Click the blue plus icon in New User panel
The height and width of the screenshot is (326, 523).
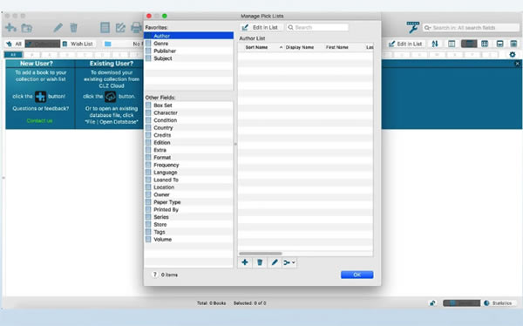click(x=41, y=97)
